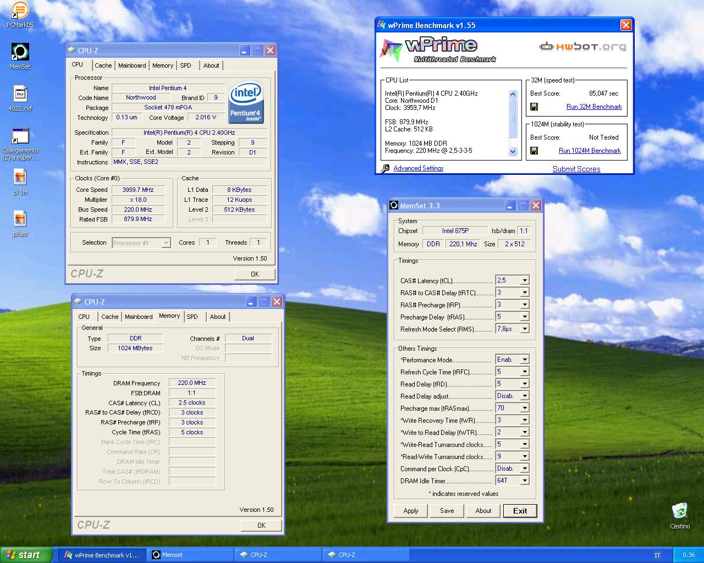Open the SPD tab in lower CPU-Z window

tap(192, 317)
